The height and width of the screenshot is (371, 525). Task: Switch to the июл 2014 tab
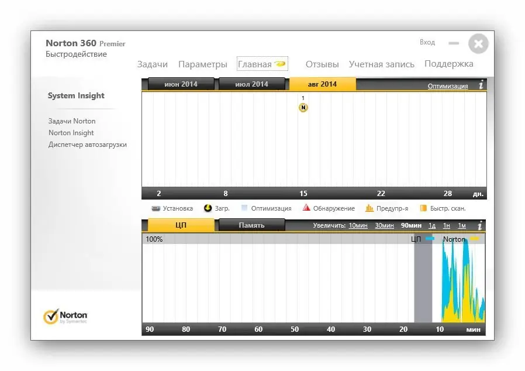click(x=251, y=84)
